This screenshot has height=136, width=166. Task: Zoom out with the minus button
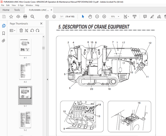[x=97, y=17]
